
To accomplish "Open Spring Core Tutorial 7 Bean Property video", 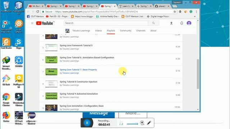I will tap(78, 70).
